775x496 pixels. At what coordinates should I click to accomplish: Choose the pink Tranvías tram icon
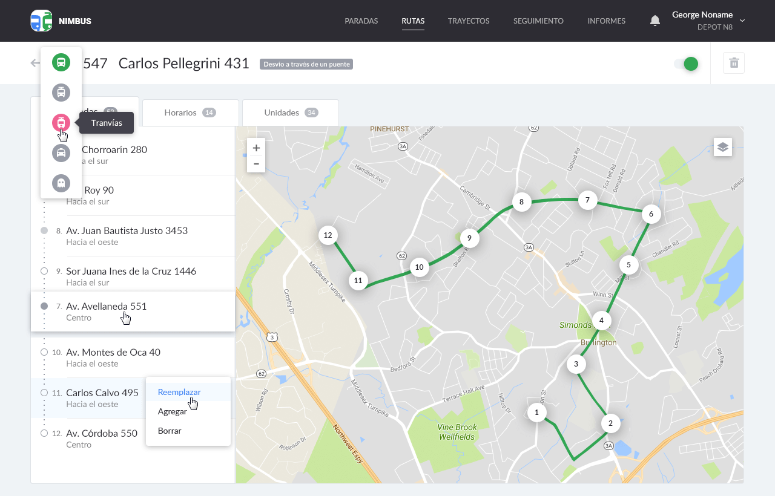click(61, 123)
